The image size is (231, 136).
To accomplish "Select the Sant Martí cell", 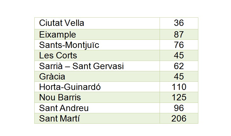I will (60, 119).
